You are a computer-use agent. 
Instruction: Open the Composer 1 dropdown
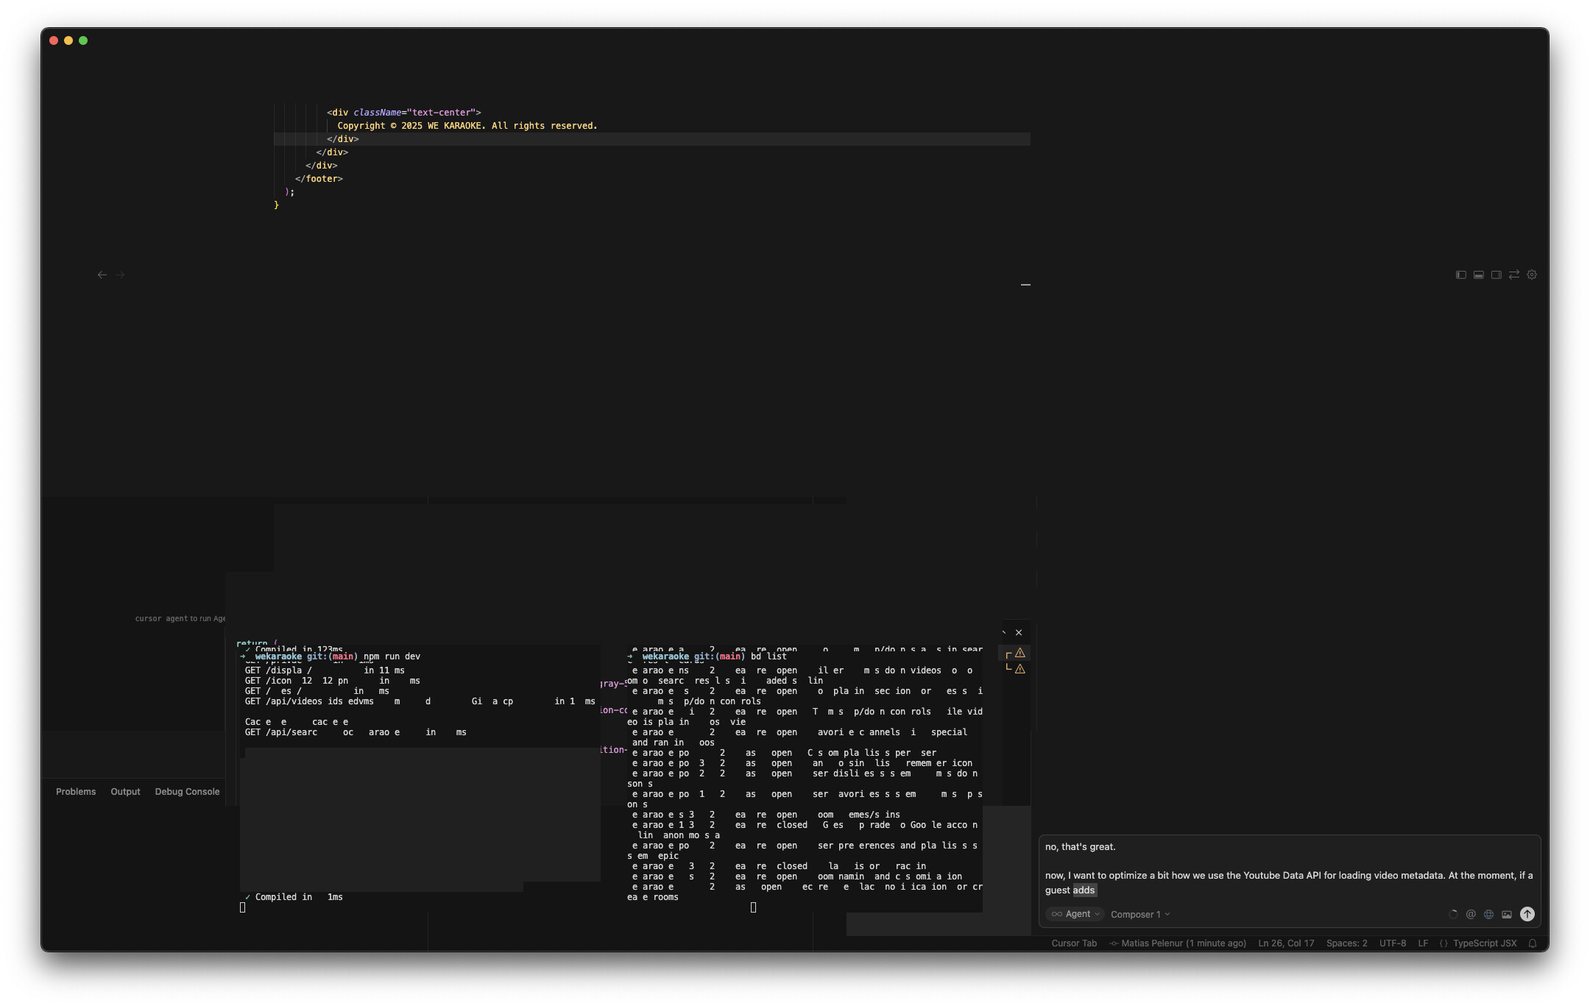[1139, 914]
